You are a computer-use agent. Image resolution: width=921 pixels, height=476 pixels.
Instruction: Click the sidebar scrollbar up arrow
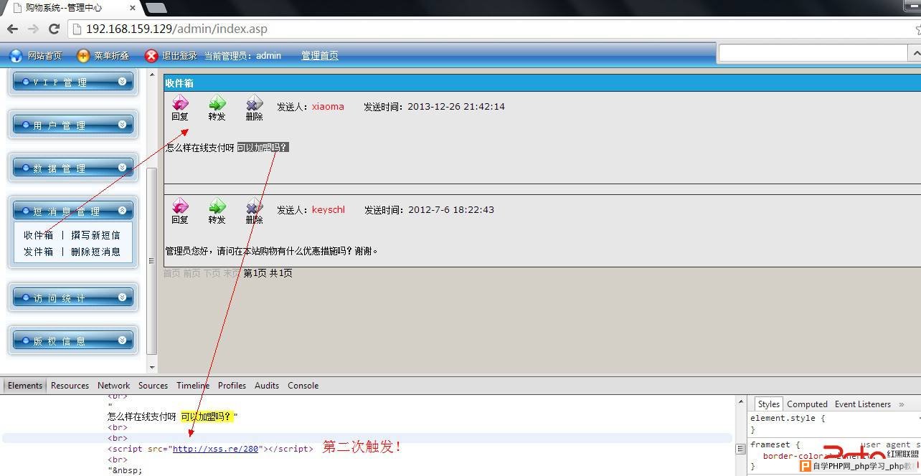pyautogui.click(x=151, y=74)
